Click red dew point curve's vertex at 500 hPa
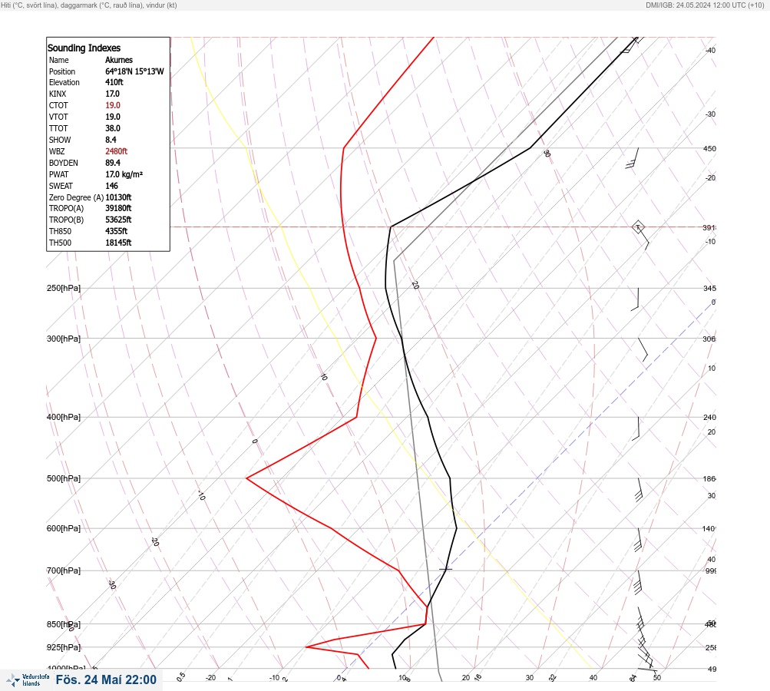This screenshot has width=770, height=691. (246, 478)
